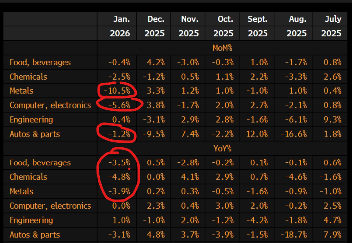Select Chemicals MoM July value "2.6%"
Image resolution: width=352 pixels, height=243 pixels.
[x=333, y=77]
